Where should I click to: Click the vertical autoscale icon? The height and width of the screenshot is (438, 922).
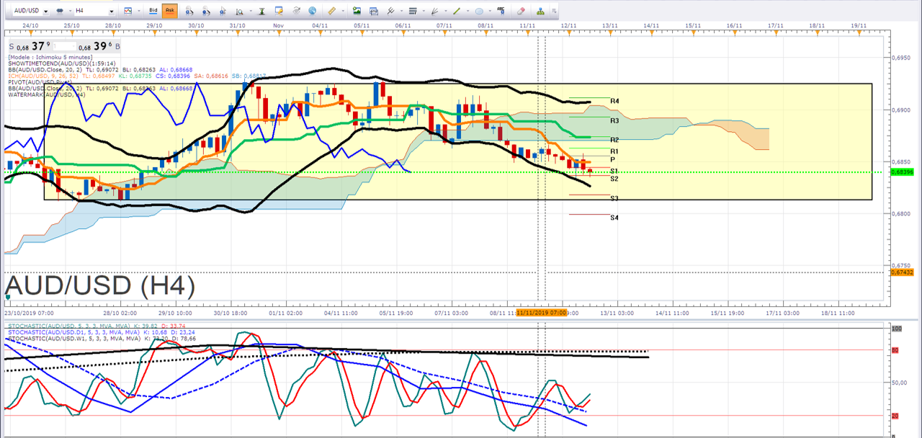[262, 11]
